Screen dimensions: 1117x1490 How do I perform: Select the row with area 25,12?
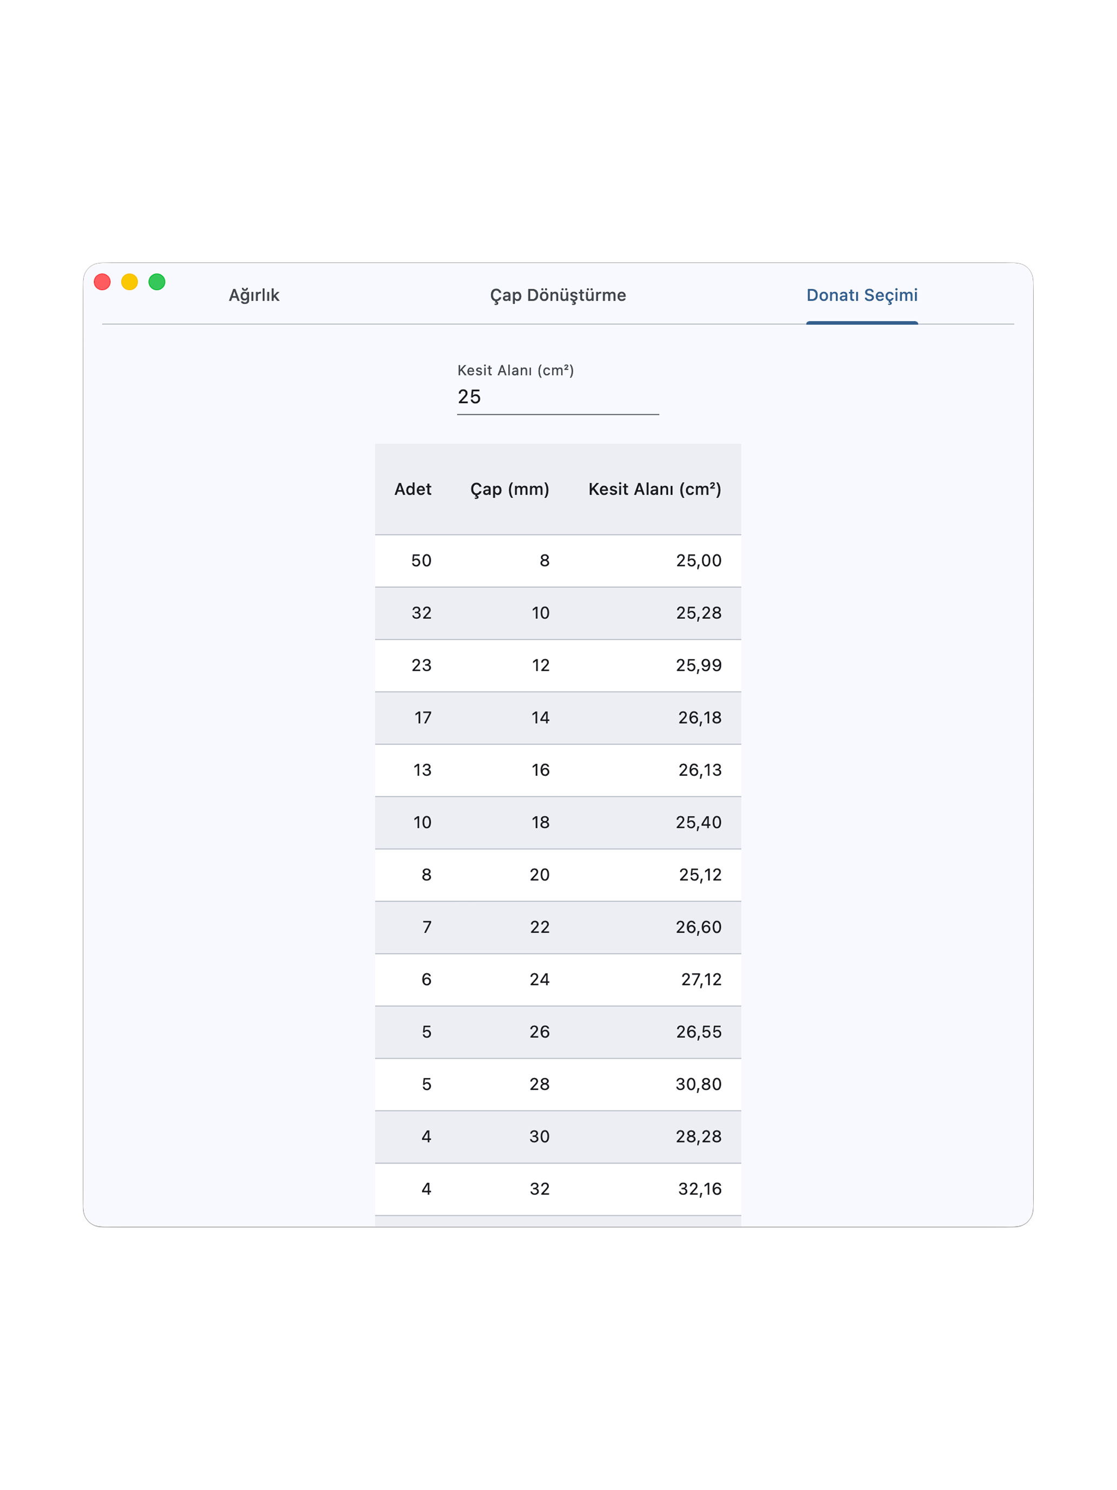point(558,875)
